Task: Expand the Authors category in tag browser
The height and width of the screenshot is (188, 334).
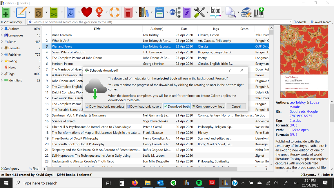Action: [2, 29]
